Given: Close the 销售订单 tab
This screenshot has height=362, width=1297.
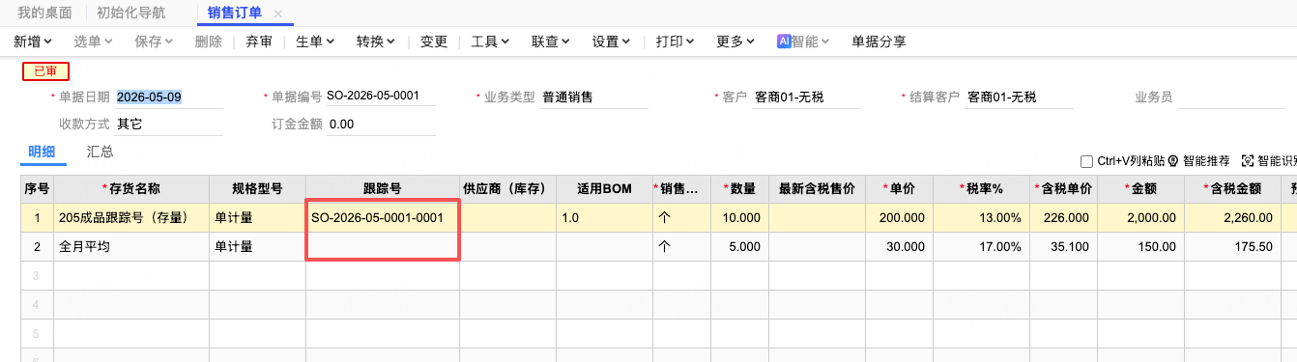Looking at the screenshot, I should [x=278, y=14].
